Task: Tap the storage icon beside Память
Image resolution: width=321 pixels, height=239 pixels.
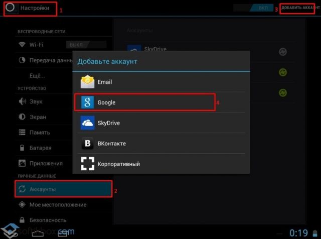Action: [x=22, y=132]
